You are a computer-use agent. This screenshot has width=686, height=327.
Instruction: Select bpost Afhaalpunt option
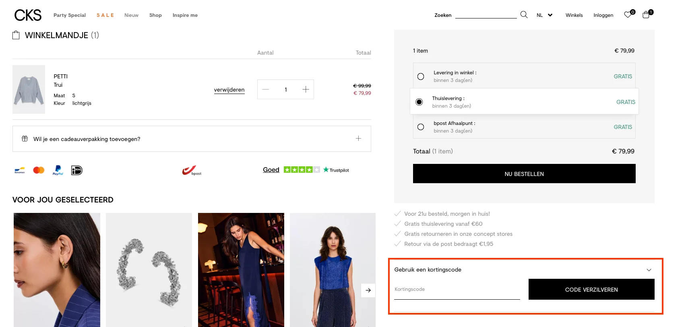[421, 127]
